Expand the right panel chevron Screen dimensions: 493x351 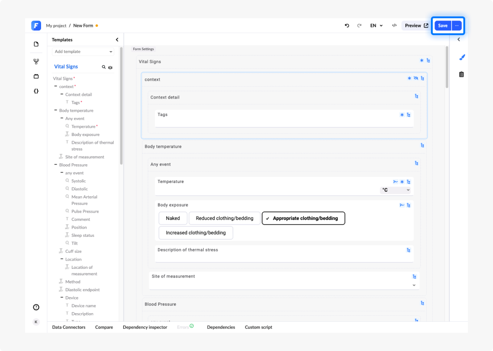(459, 39)
